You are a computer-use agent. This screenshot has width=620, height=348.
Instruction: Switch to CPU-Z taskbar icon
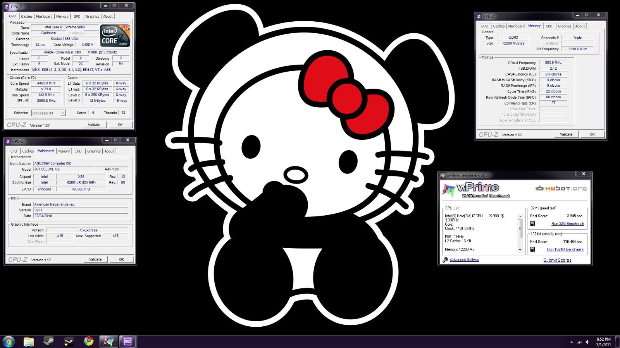click(127, 341)
